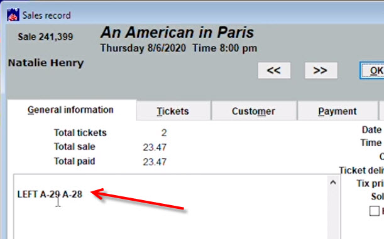Confirm with the OK button
Screen dimensions: 384x239
click(x=373, y=70)
